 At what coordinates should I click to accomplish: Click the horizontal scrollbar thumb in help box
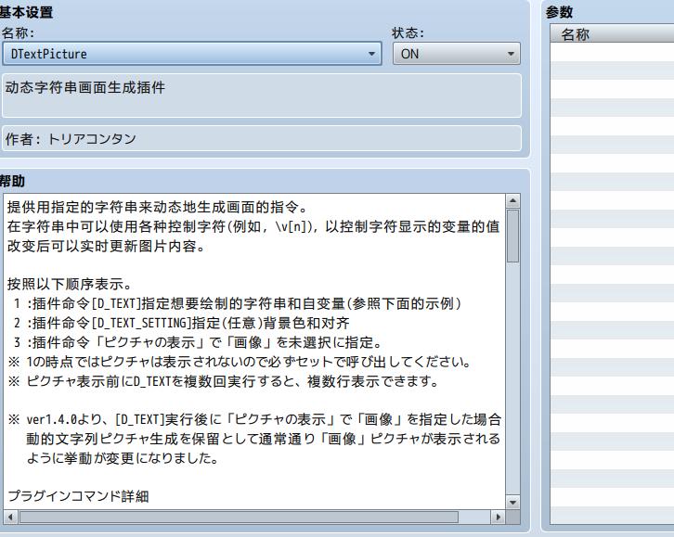click(x=239, y=517)
